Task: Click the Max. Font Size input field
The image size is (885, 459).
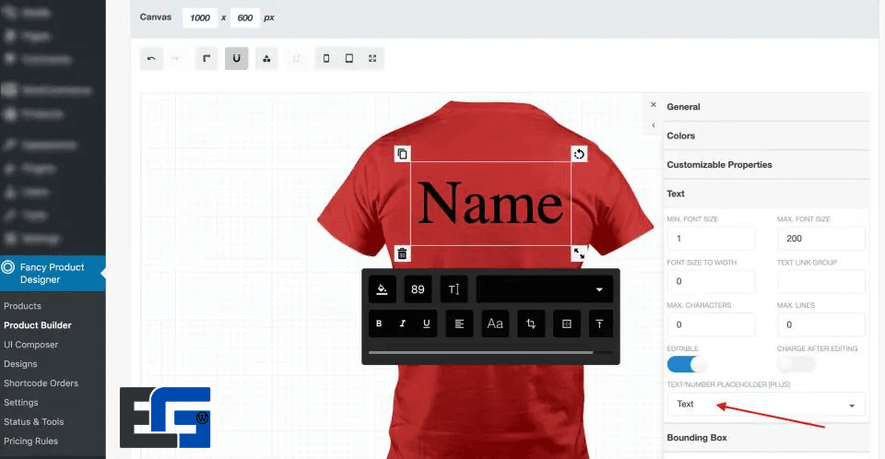Action: 820,239
